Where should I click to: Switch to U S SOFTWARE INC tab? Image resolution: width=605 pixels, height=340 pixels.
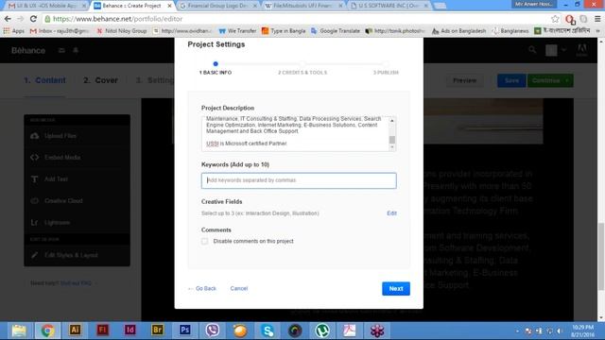[389, 6]
